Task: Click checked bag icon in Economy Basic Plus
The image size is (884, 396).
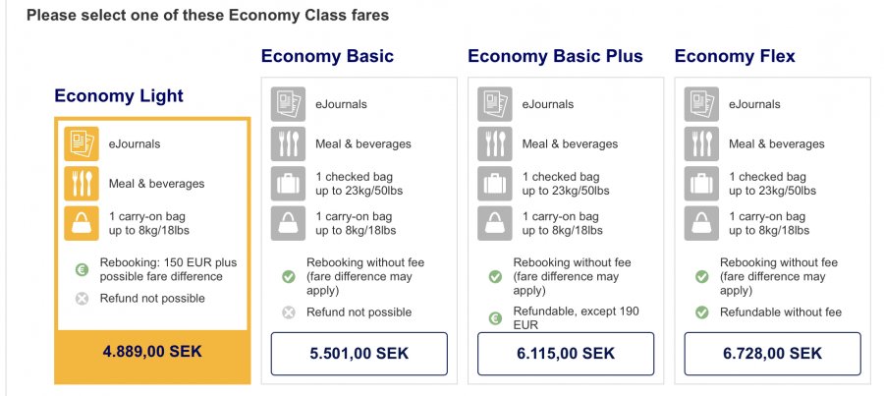Action: [x=495, y=184]
